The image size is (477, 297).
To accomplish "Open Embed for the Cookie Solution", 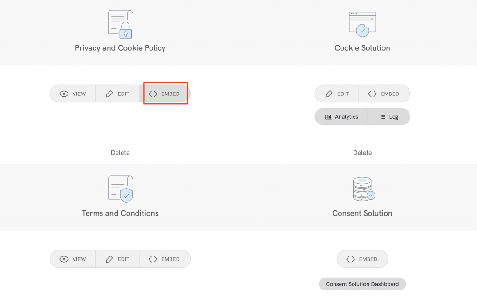I will click(x=384, y=94).
